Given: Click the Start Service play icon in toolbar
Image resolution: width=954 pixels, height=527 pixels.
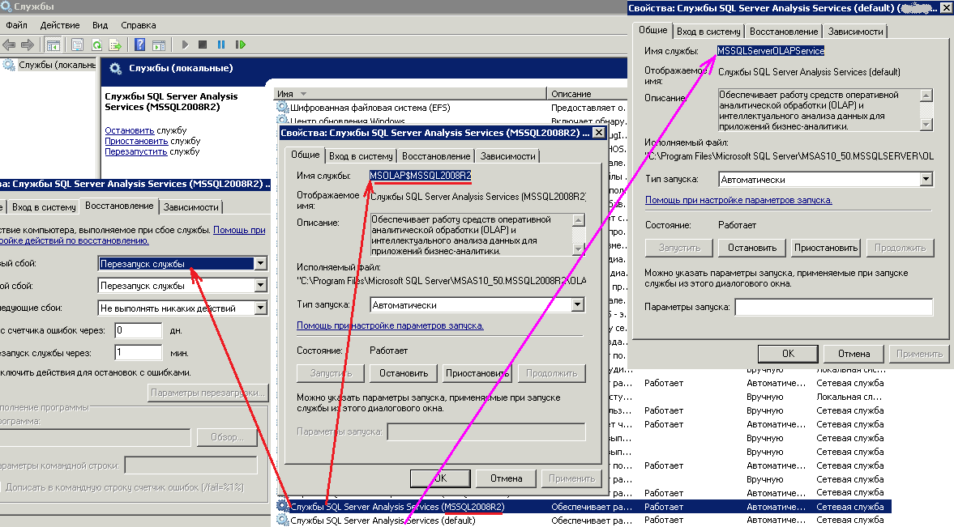Looking at the screenshot, I should [x=185, y=45].
